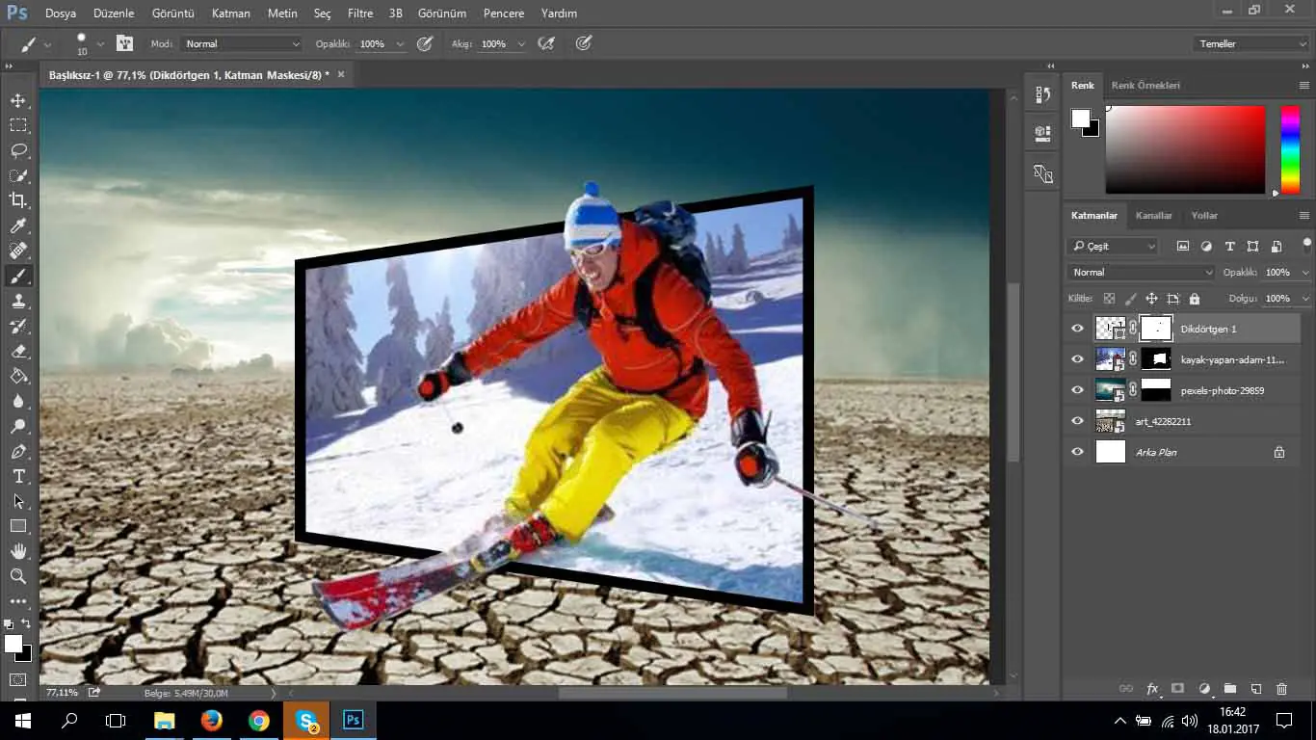Select the pexels-photo-29859 layer
This screenshot has width=1316, height=740.
pos(1222,390)
